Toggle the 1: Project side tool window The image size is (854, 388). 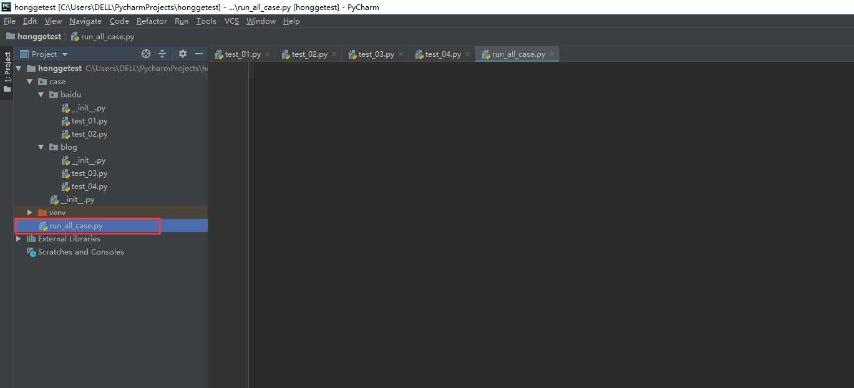click(x=7, y=67)
